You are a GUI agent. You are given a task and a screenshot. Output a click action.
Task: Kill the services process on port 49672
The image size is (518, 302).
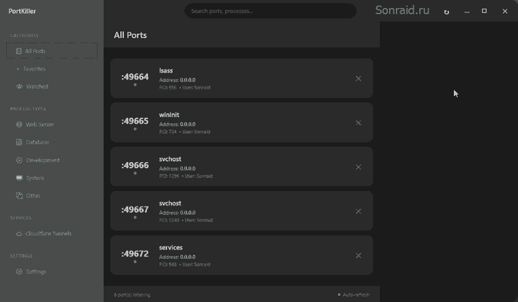pos(358,255)
